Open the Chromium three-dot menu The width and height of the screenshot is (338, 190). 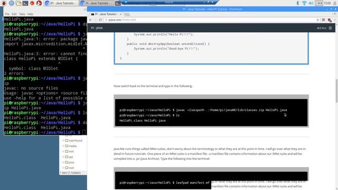(335, 20)
